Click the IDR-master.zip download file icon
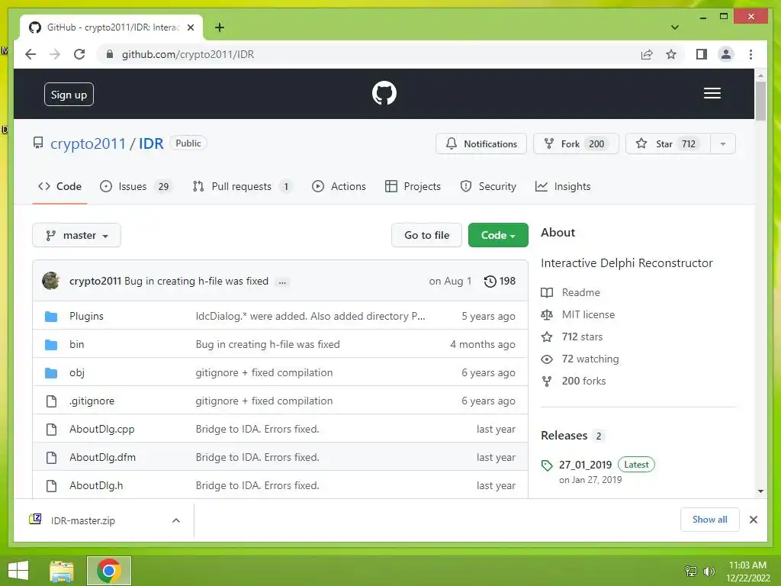This screenshot has height=586, width=781. pos(35,519)
